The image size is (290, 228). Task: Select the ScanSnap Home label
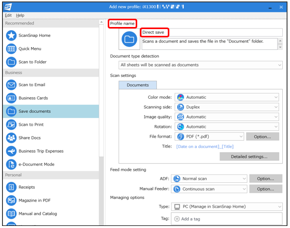click(x=34, y=35)
